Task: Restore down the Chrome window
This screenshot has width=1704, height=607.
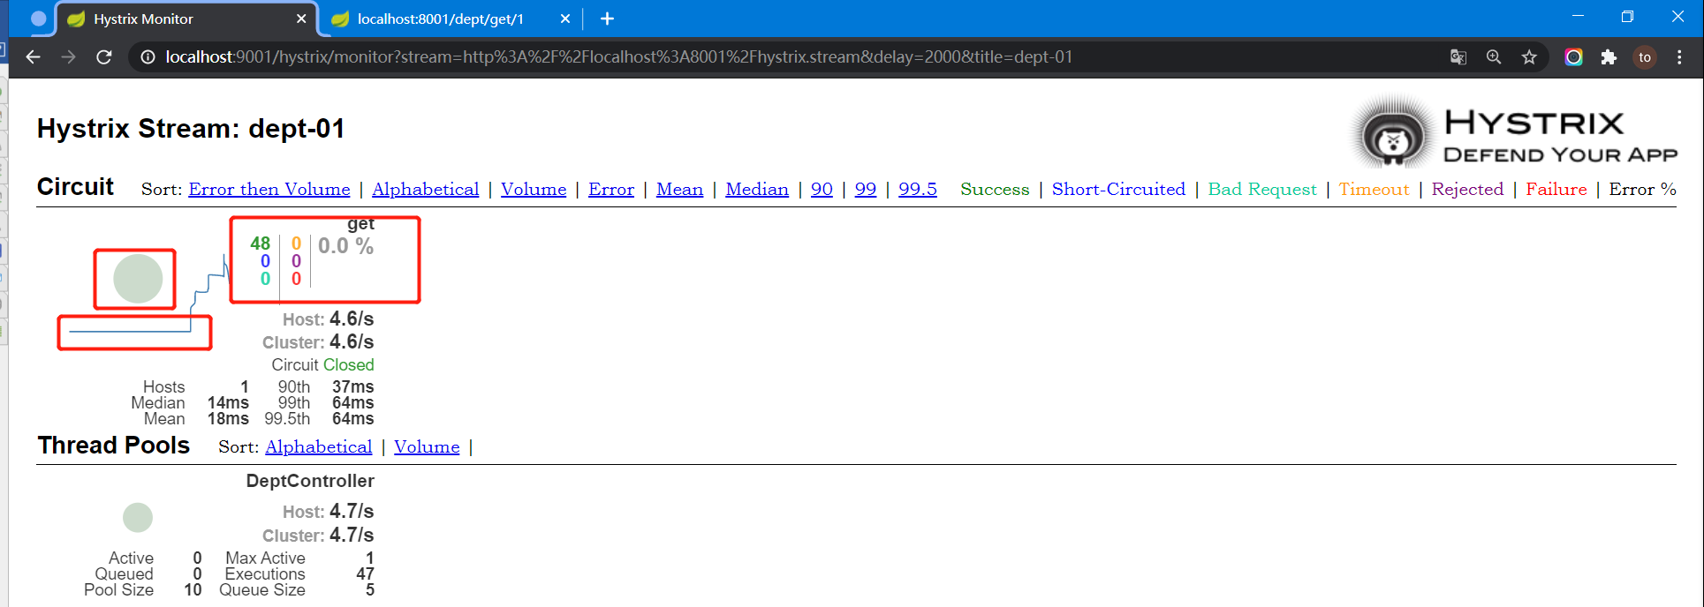Action: click(x=1627, y=16)
